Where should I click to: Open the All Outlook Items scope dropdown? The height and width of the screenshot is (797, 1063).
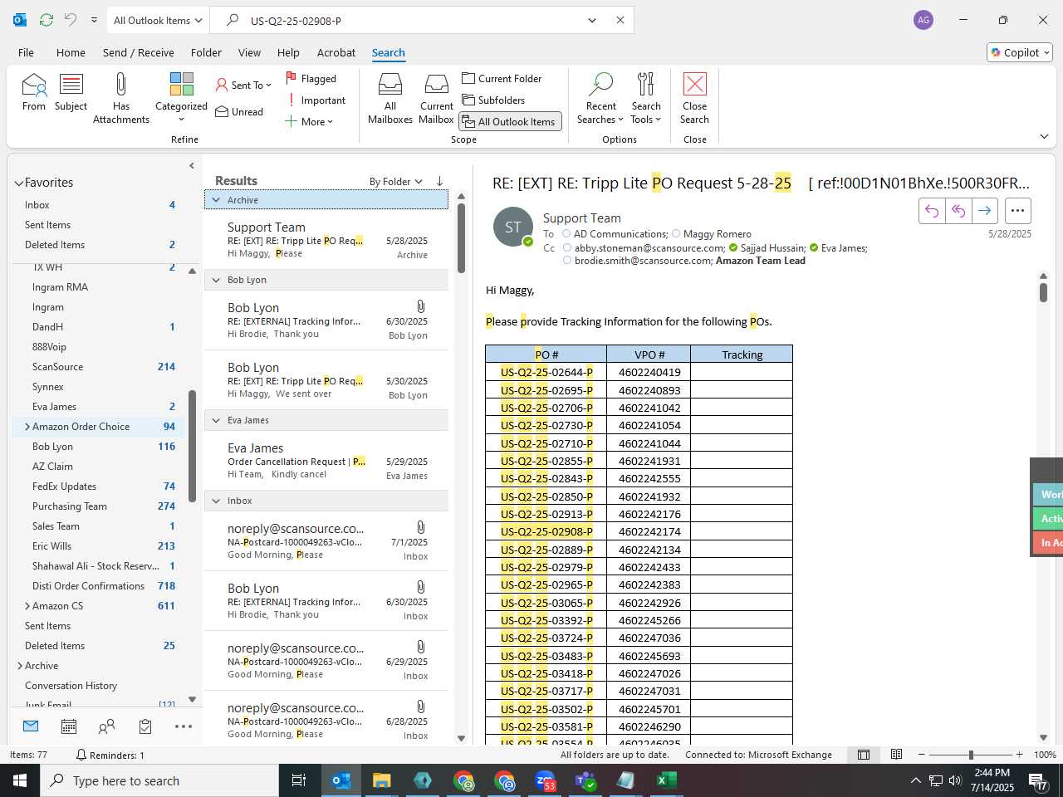click(x=157, y=20)
